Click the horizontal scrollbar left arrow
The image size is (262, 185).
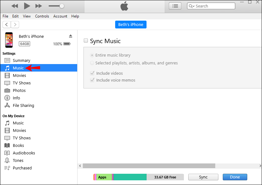tap(80, 166)
